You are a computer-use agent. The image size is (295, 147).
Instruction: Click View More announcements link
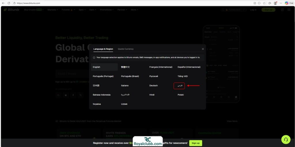(232, 121)
